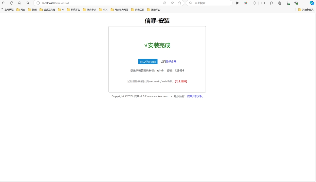Open the Favorites list icon
The width and height of the screenshot is (316, 182).
(x=271, y=3)
